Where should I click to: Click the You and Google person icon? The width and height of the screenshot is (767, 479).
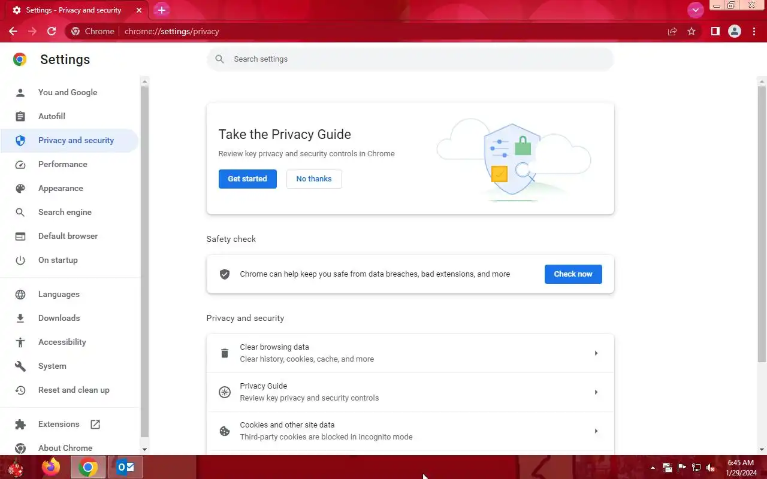click(x=20, y=92)
